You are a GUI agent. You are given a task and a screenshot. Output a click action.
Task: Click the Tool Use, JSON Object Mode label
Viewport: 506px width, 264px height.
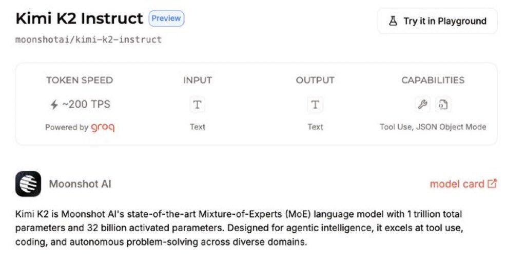click(433, 127)
